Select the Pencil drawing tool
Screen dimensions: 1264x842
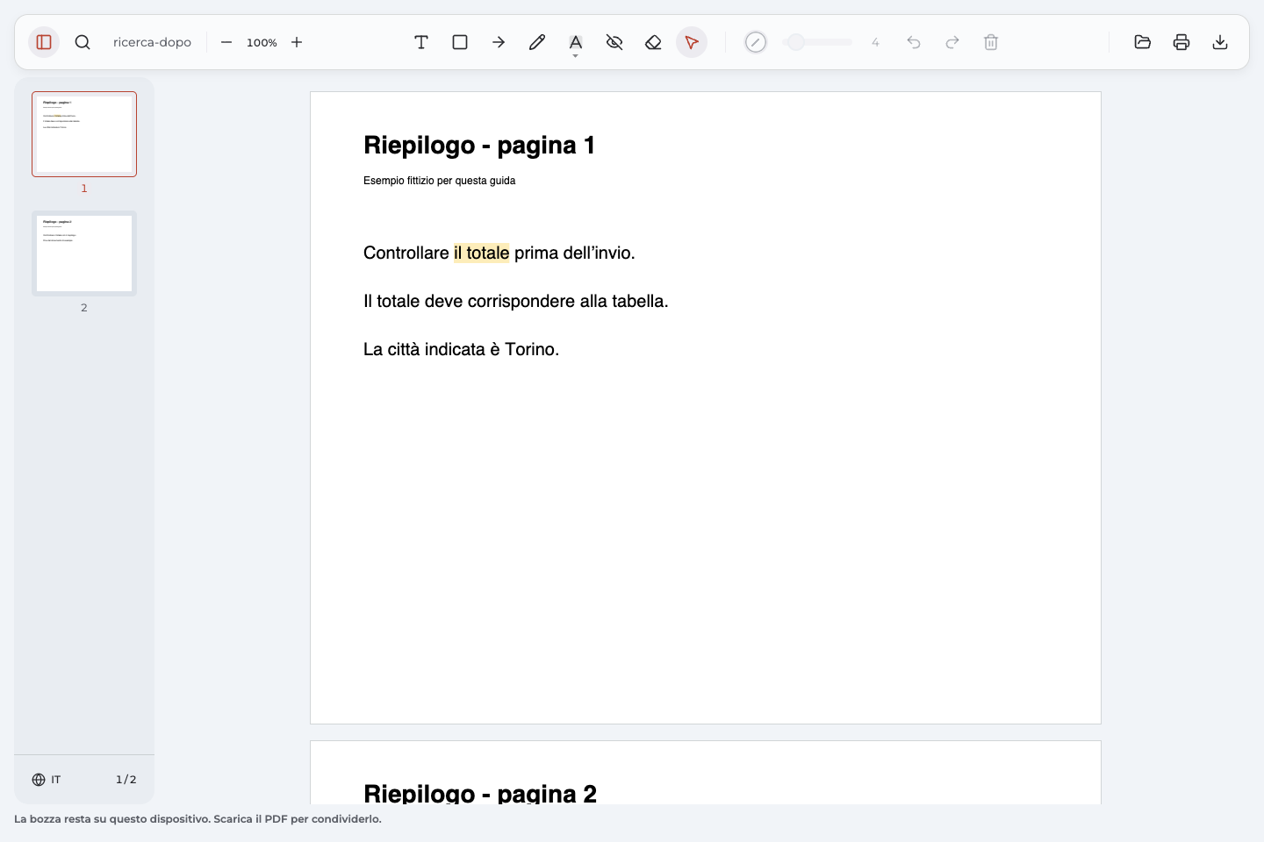tap(537, 42)
